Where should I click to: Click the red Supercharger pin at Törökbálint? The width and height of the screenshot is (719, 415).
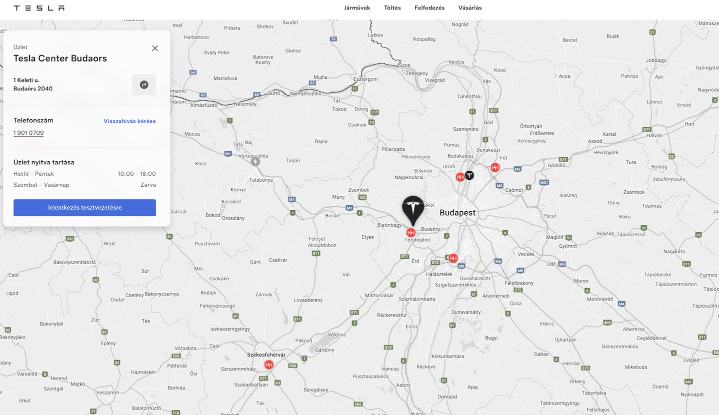(411, 233)
